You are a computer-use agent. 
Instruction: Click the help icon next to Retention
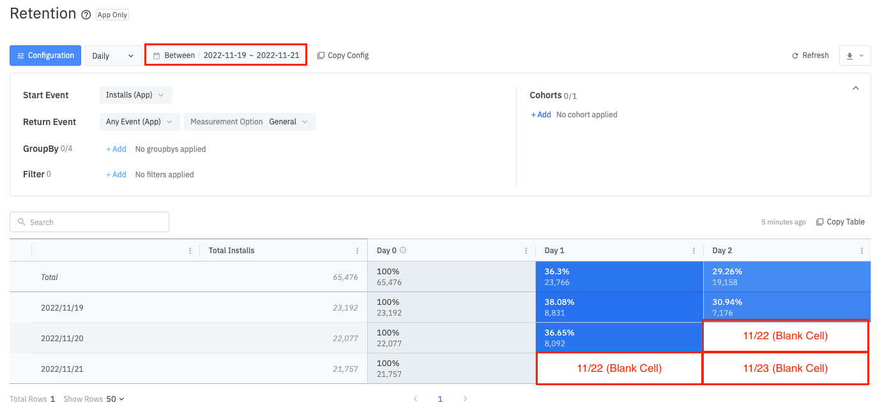click(86, 15)
